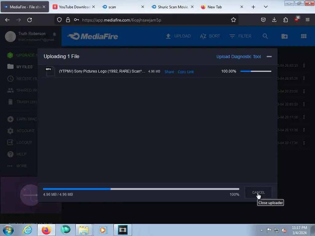List all tabs with the chevron
This screenshot has width=315, height=236.
coord(265,7)
